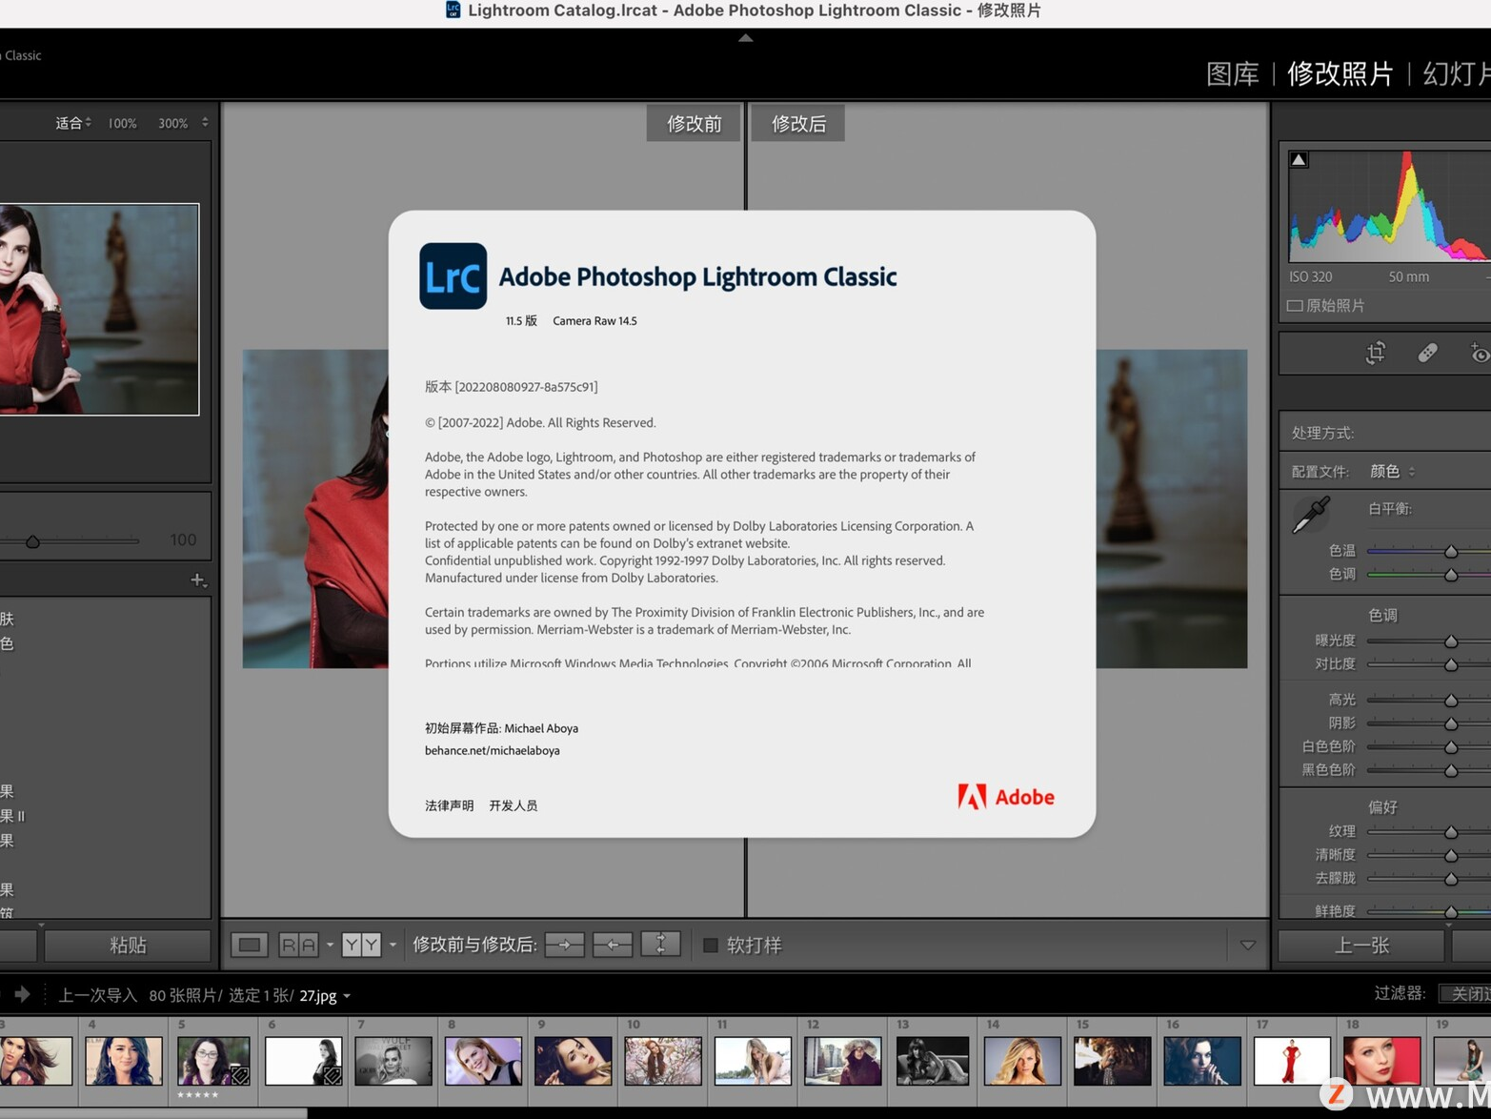This screenshot has width=1491, height=1119.
Task: Click the 修改前 view label
Action: click(693, 122)
